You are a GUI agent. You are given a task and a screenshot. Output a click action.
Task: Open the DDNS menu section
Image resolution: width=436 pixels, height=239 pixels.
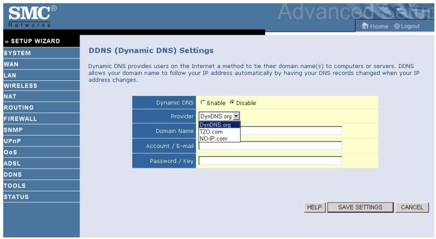pyautogui.click(x=41, y=174)
